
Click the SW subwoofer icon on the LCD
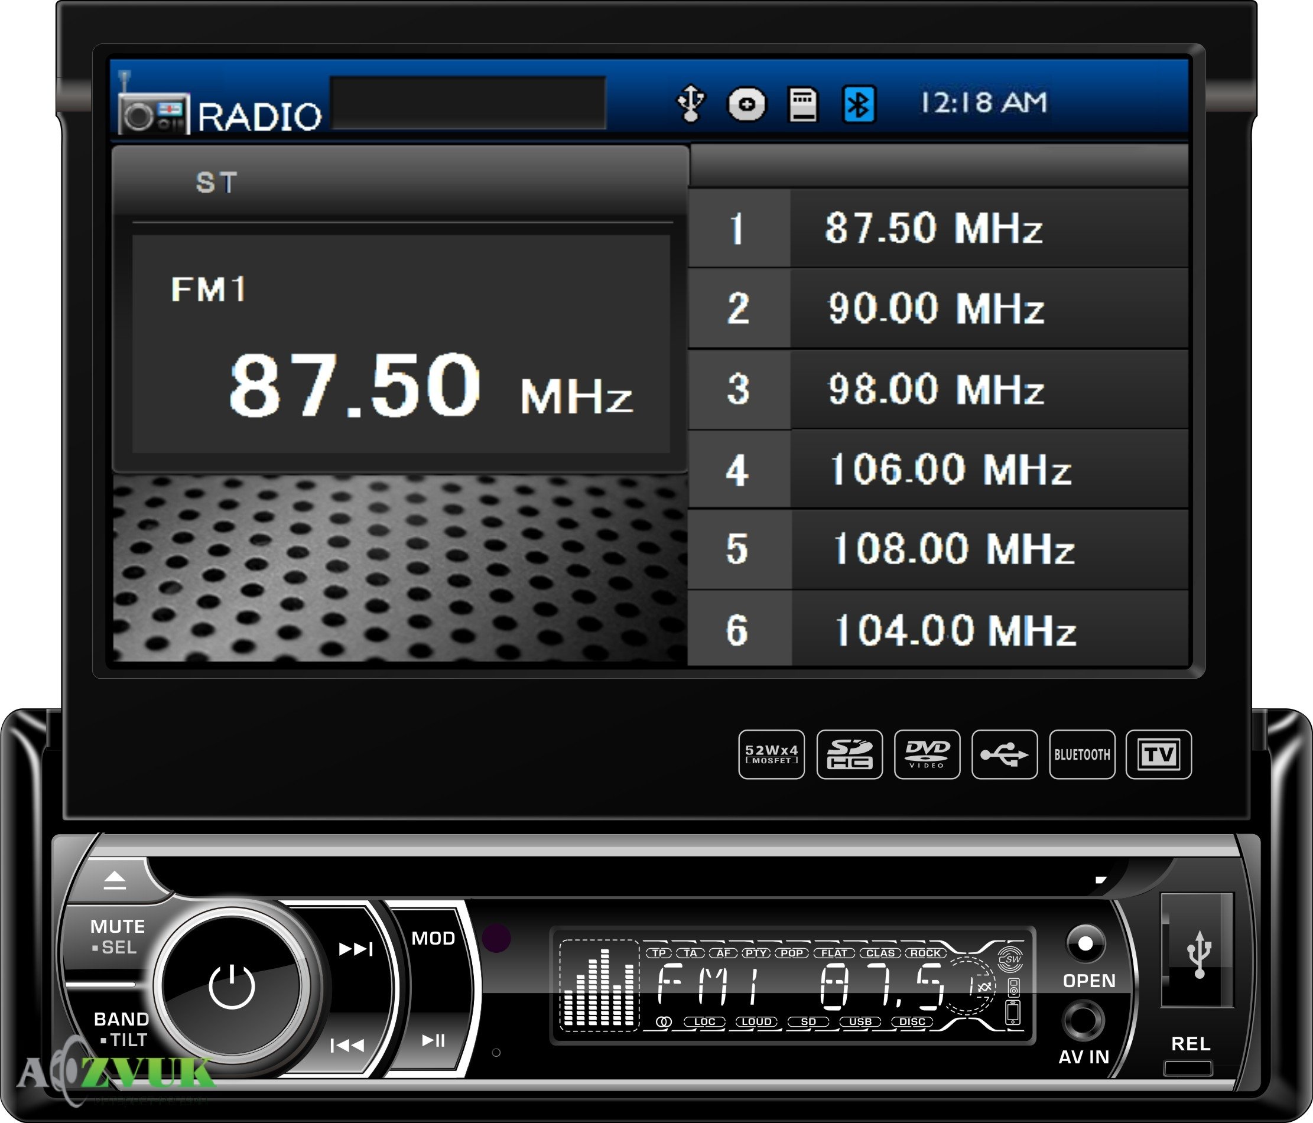point(1010,959)
